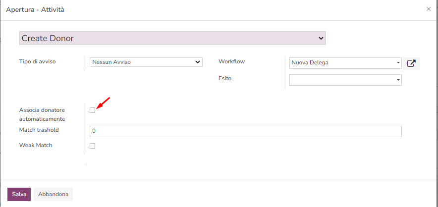Expand the empty Esito dropdown

point(345,80)
